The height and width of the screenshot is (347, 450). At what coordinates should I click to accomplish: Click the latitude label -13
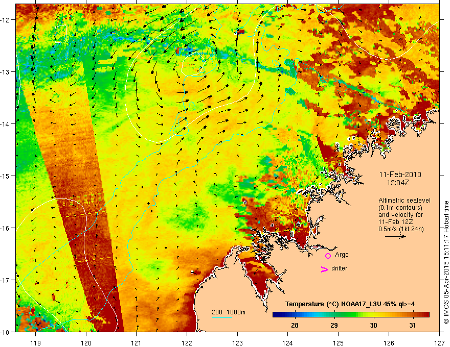click(x=5, y=72)
